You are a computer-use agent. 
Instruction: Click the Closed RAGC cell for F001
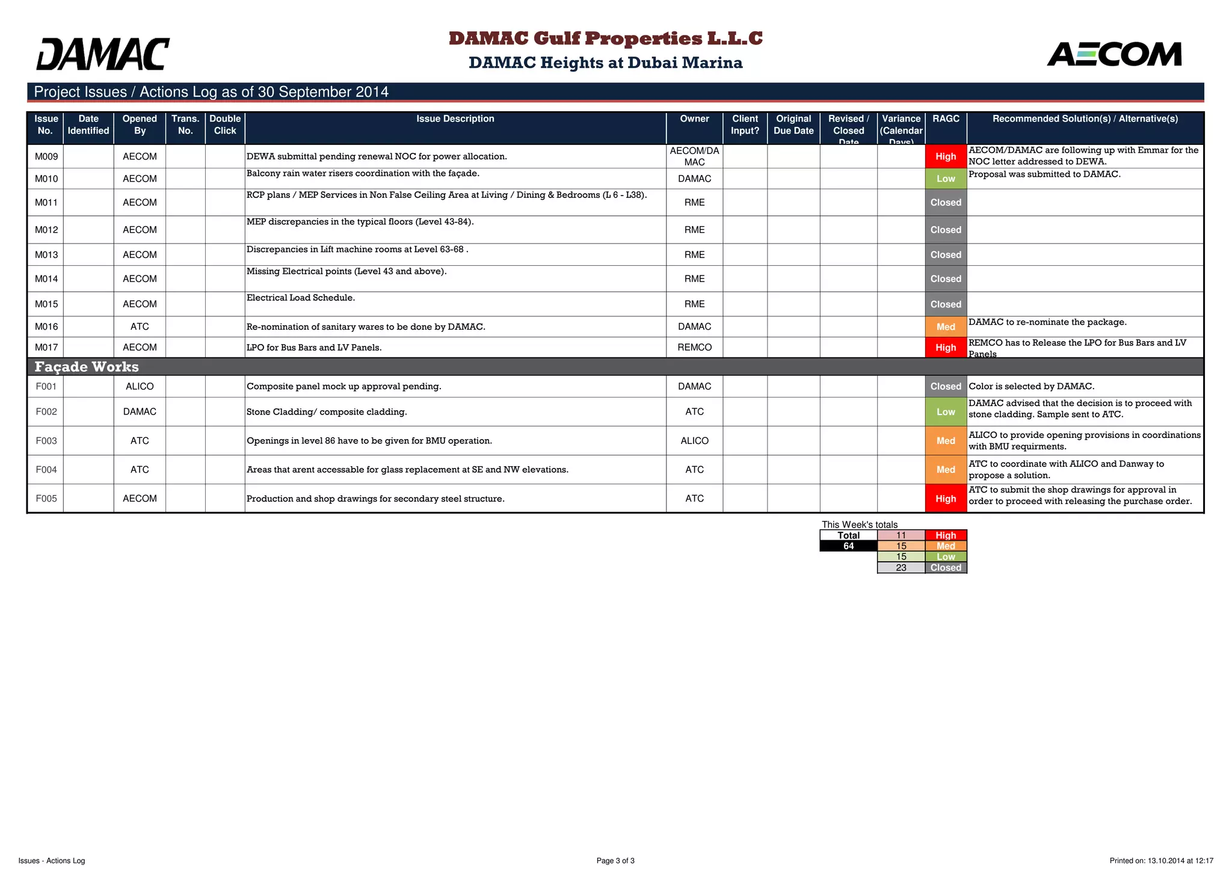946,386
